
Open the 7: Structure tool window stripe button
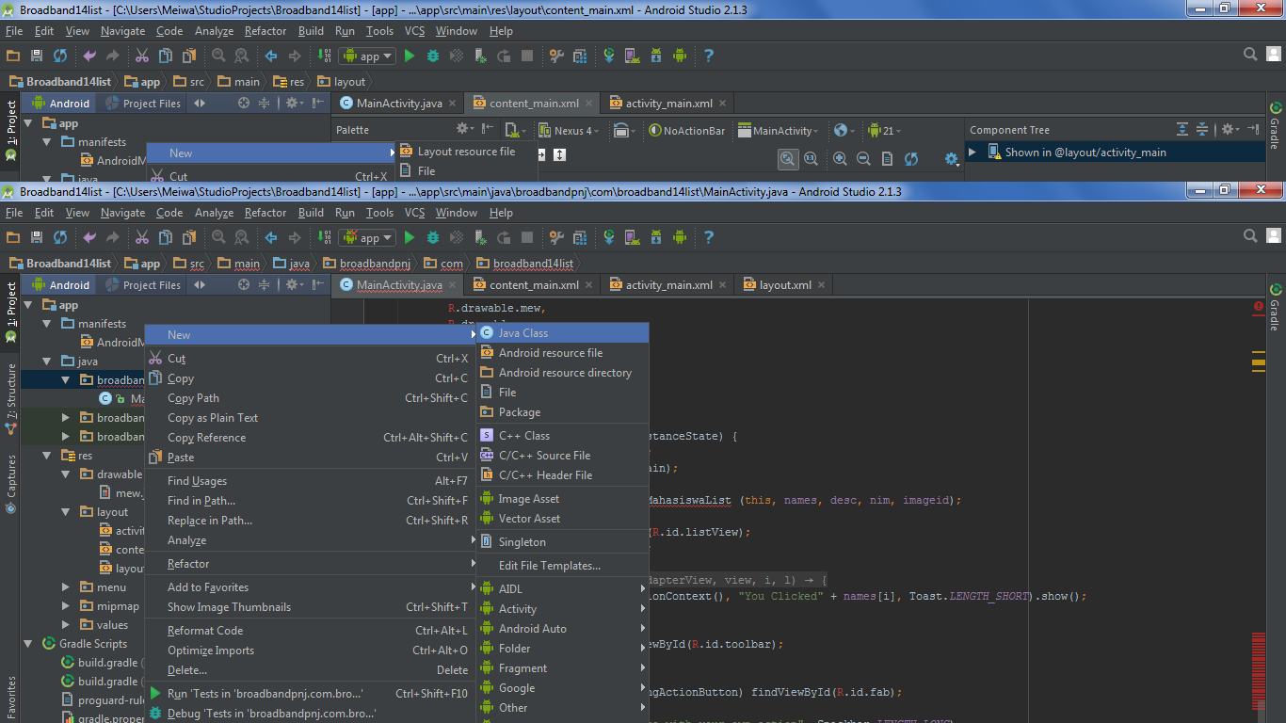[x=11, y=399]
